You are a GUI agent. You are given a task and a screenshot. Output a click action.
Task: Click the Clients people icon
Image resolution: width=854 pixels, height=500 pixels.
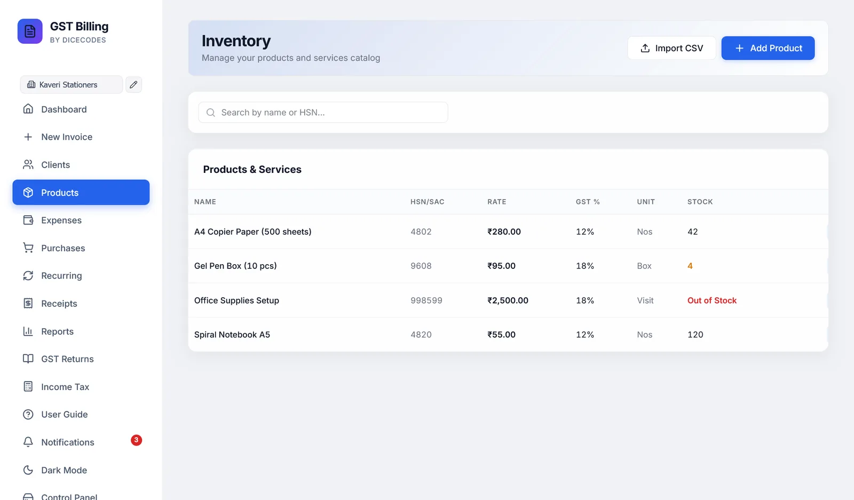pyautogui.click(x=28, y=164)
